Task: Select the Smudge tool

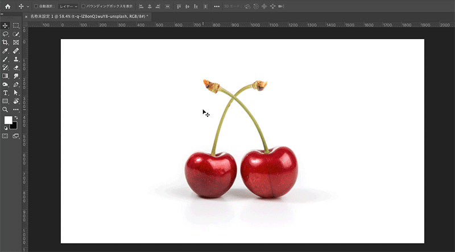Action: coord(16,76)
